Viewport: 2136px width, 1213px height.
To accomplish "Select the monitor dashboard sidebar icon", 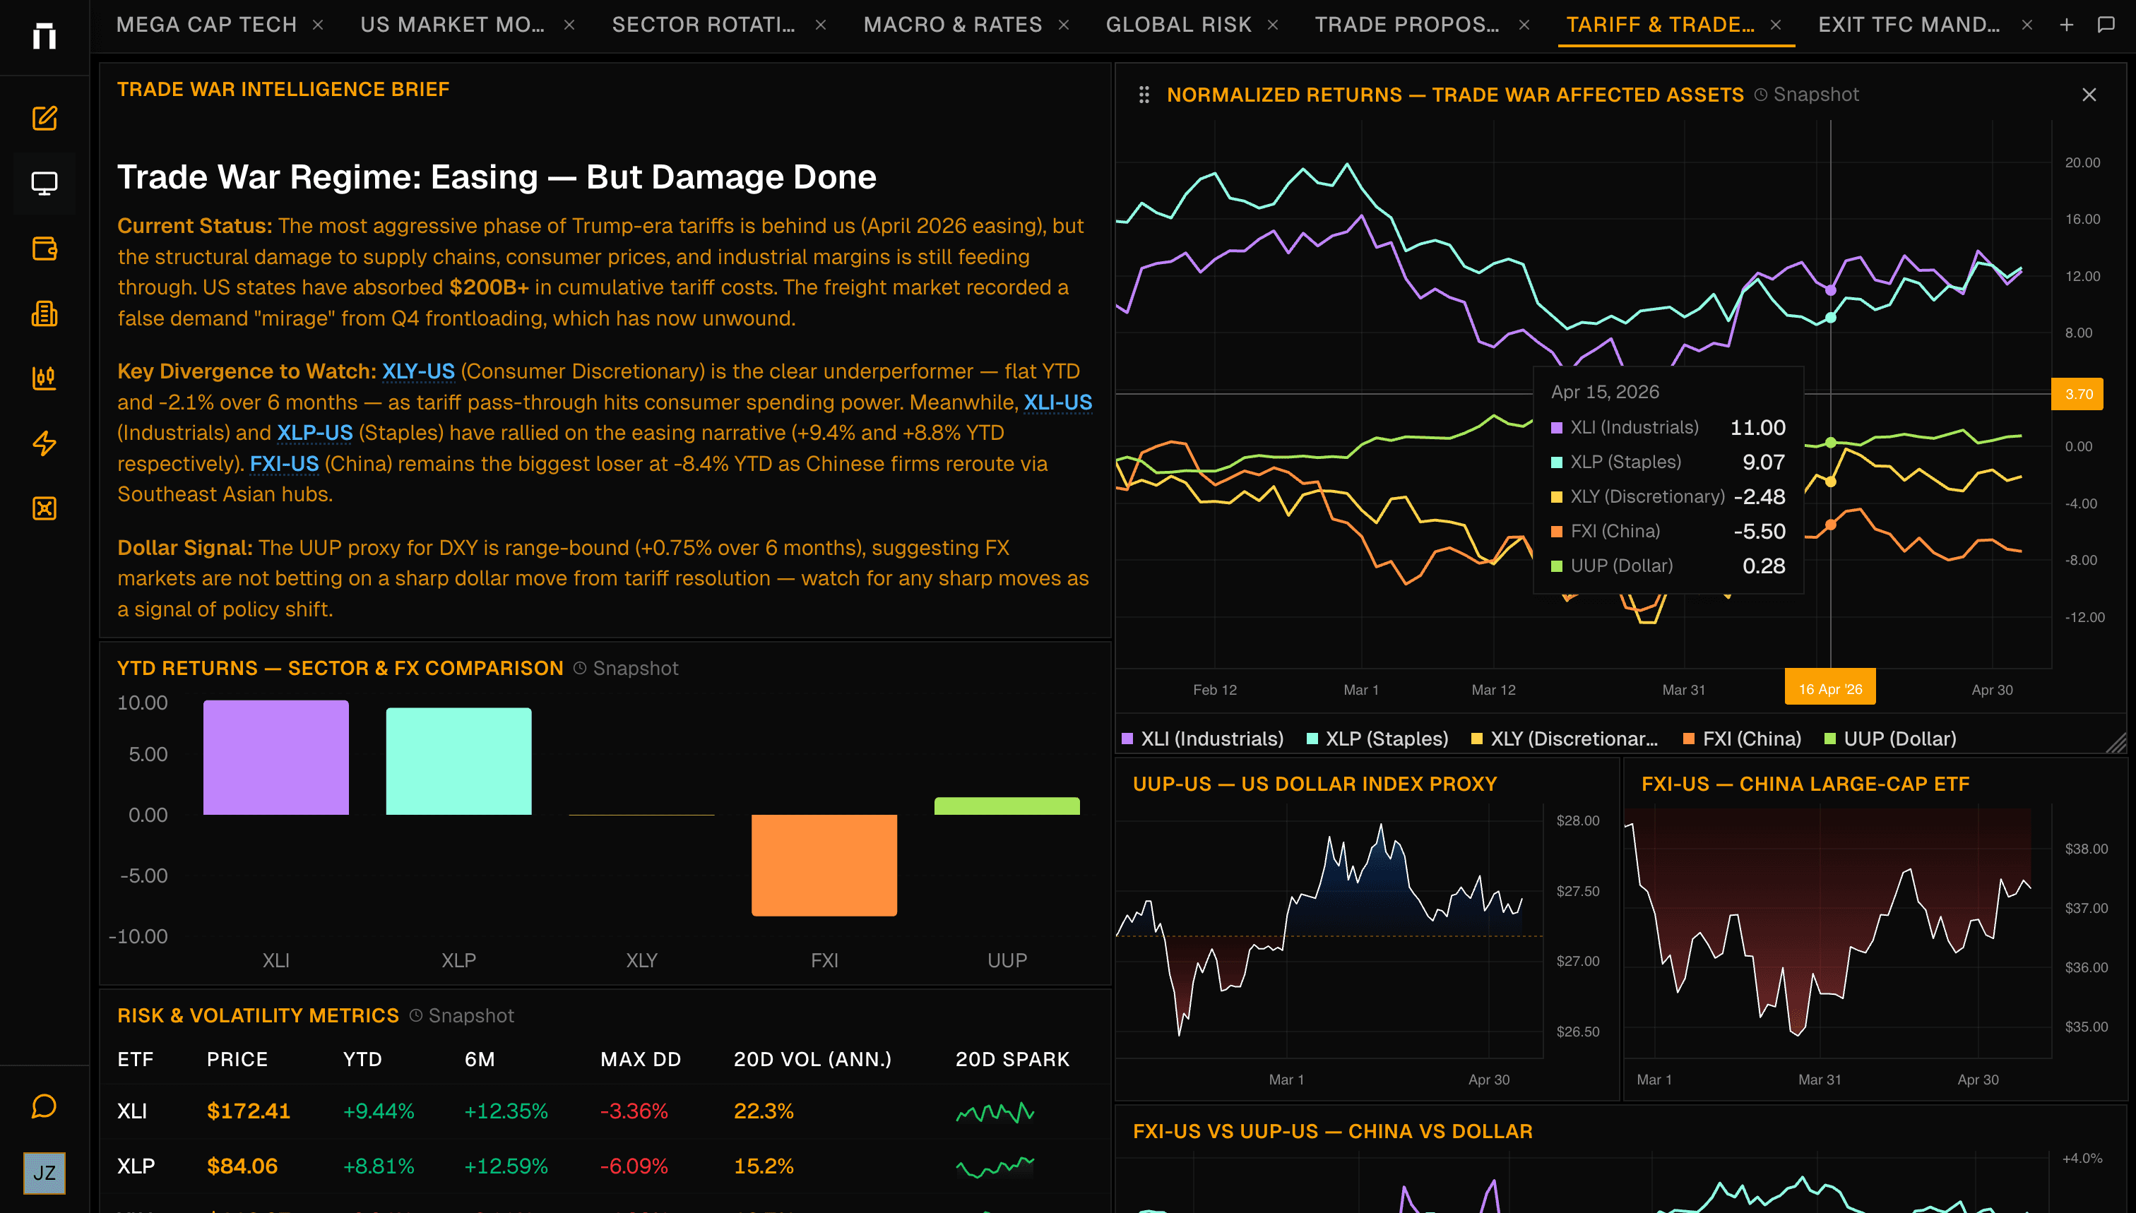I will (44, 184).
